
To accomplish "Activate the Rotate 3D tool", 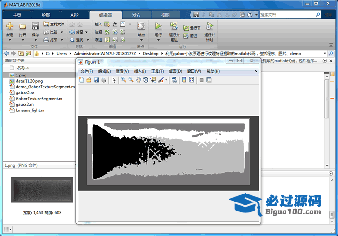I will point(146,80).
